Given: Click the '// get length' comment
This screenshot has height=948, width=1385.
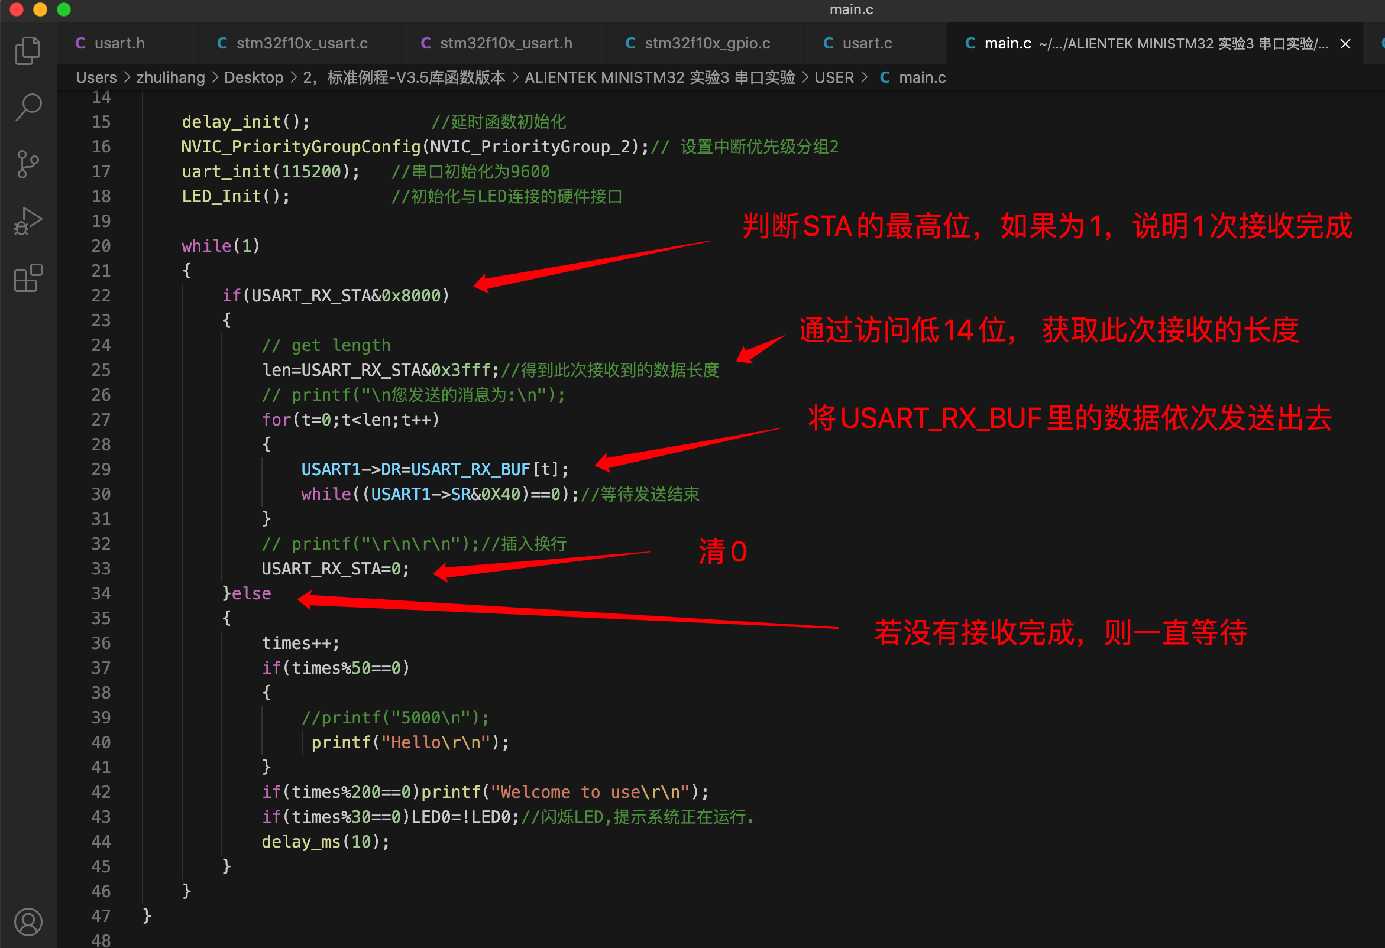Looking at the screenshot, I should click(x=326, y=345).
